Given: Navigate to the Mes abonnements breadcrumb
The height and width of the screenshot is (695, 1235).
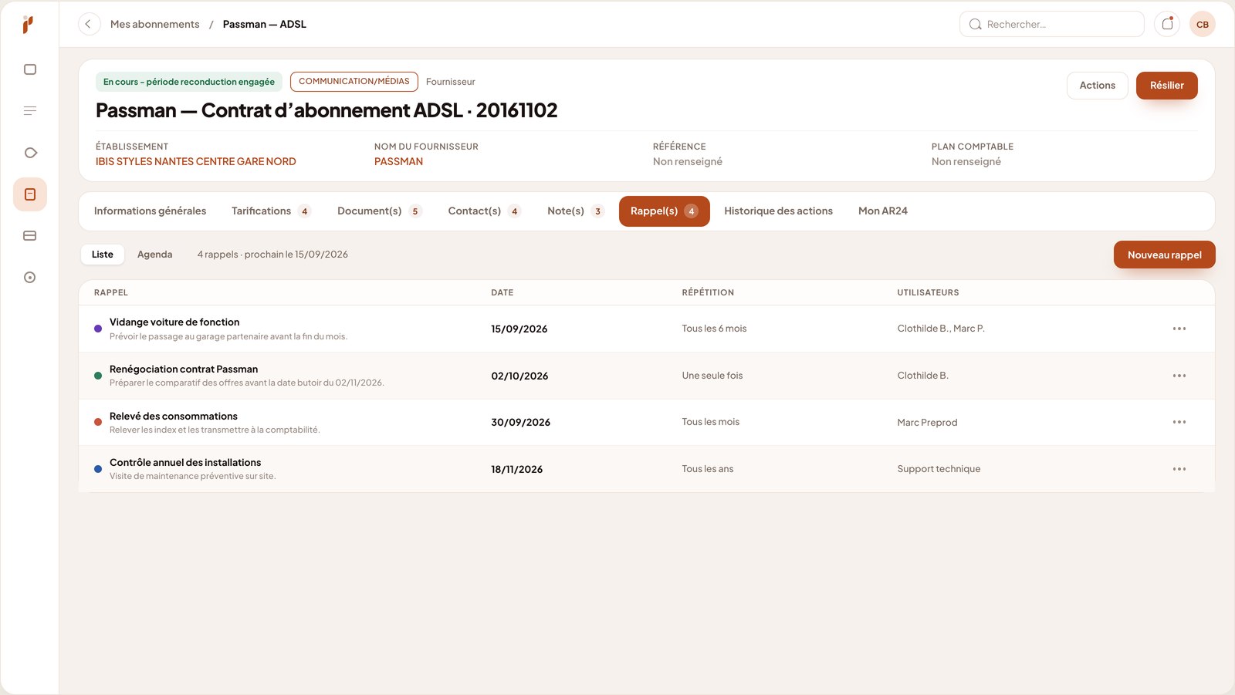Looking at the screenshot, I should coord(154,24).
